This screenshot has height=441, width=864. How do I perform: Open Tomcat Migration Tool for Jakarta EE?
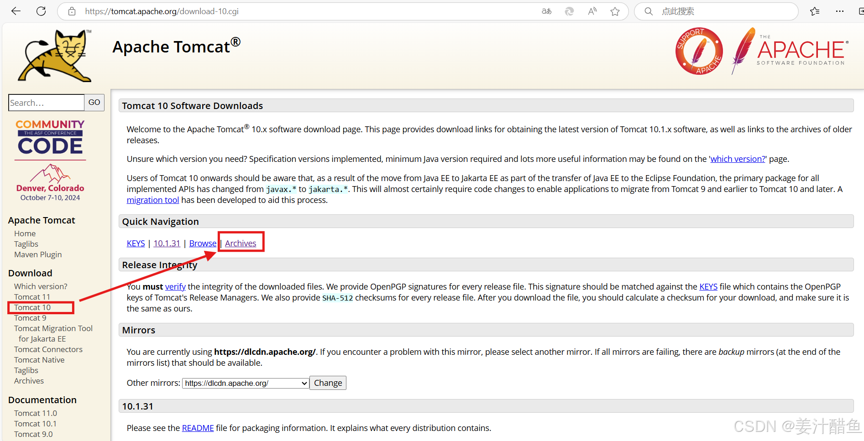53,333
